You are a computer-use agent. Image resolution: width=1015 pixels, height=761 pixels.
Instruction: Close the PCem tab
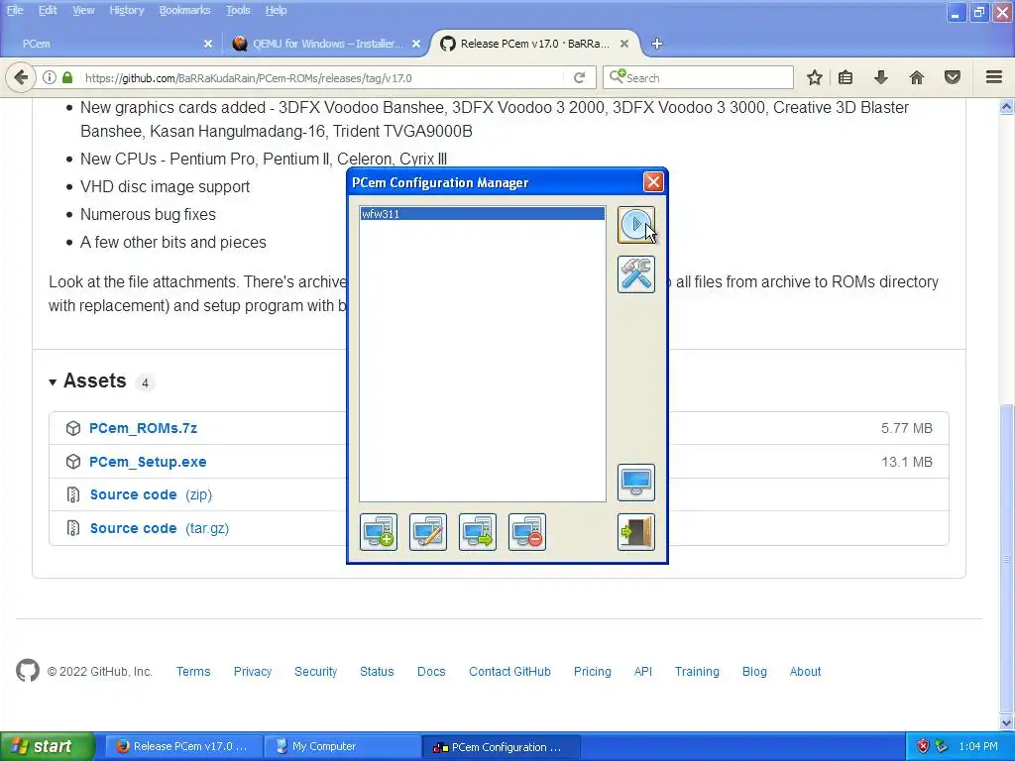tap(208, 44)
